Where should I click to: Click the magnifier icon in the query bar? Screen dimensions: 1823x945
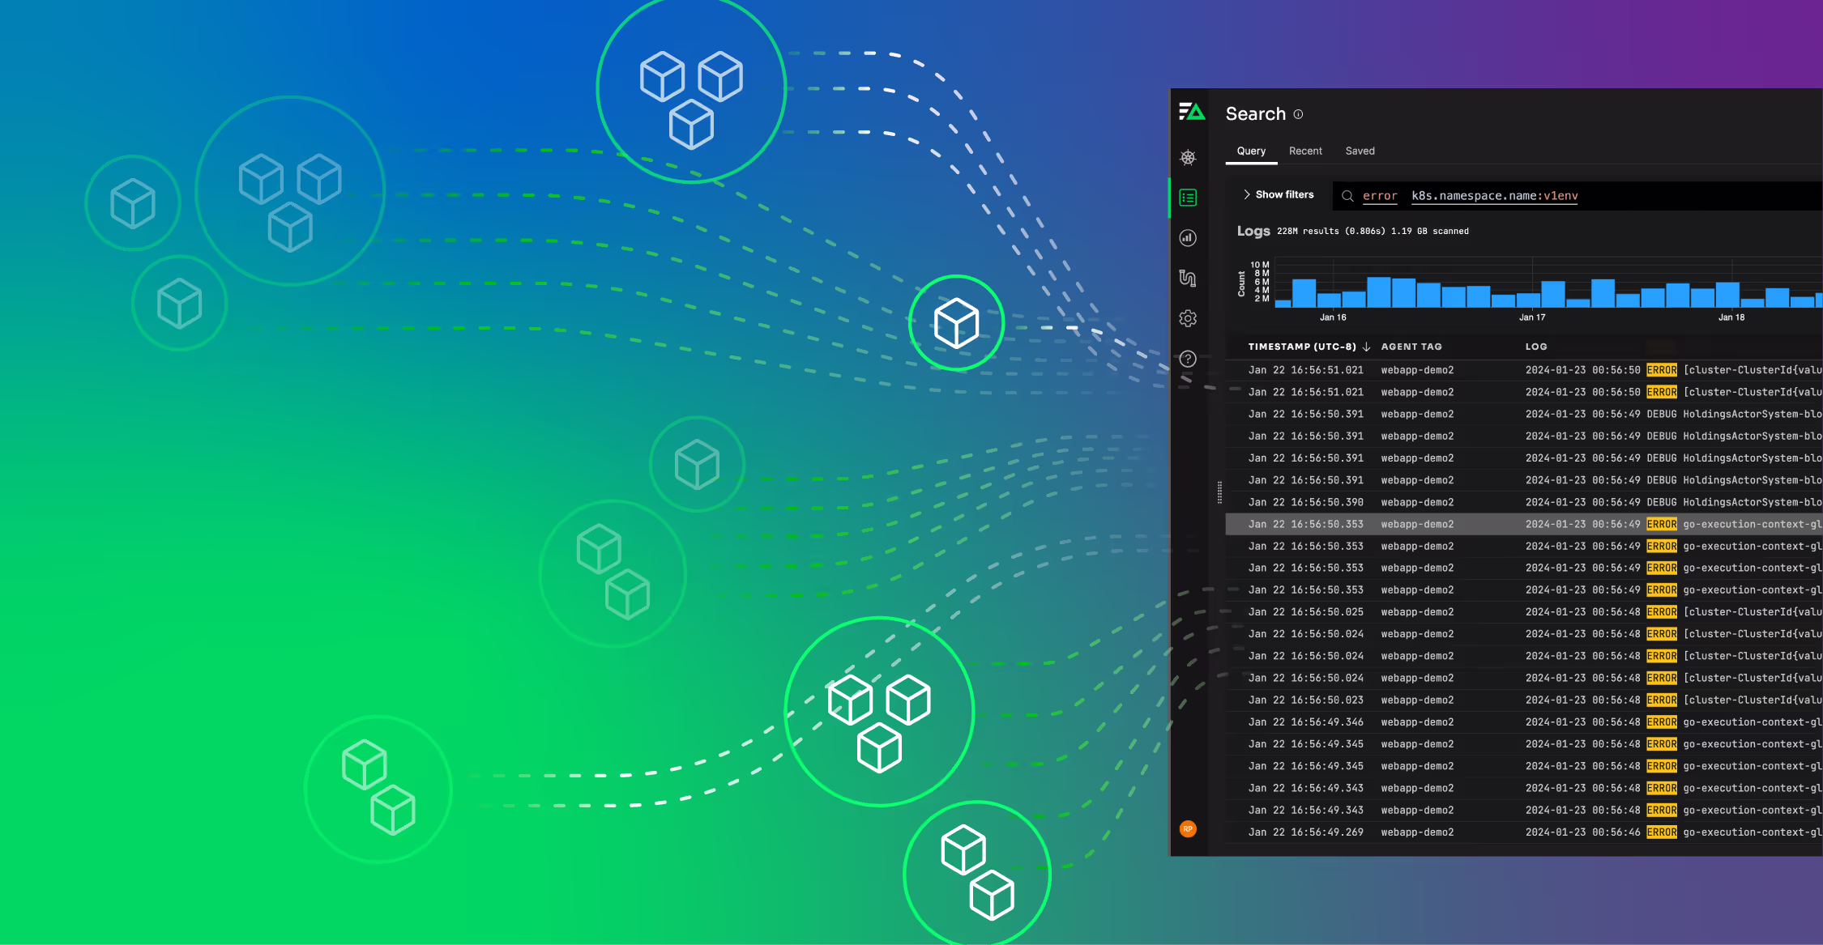[x=1347, y=196]
